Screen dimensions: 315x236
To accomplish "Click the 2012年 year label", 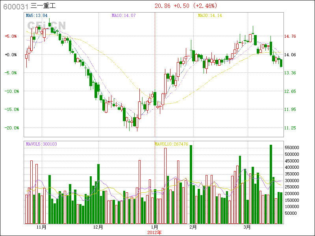I will pos(155,232).
